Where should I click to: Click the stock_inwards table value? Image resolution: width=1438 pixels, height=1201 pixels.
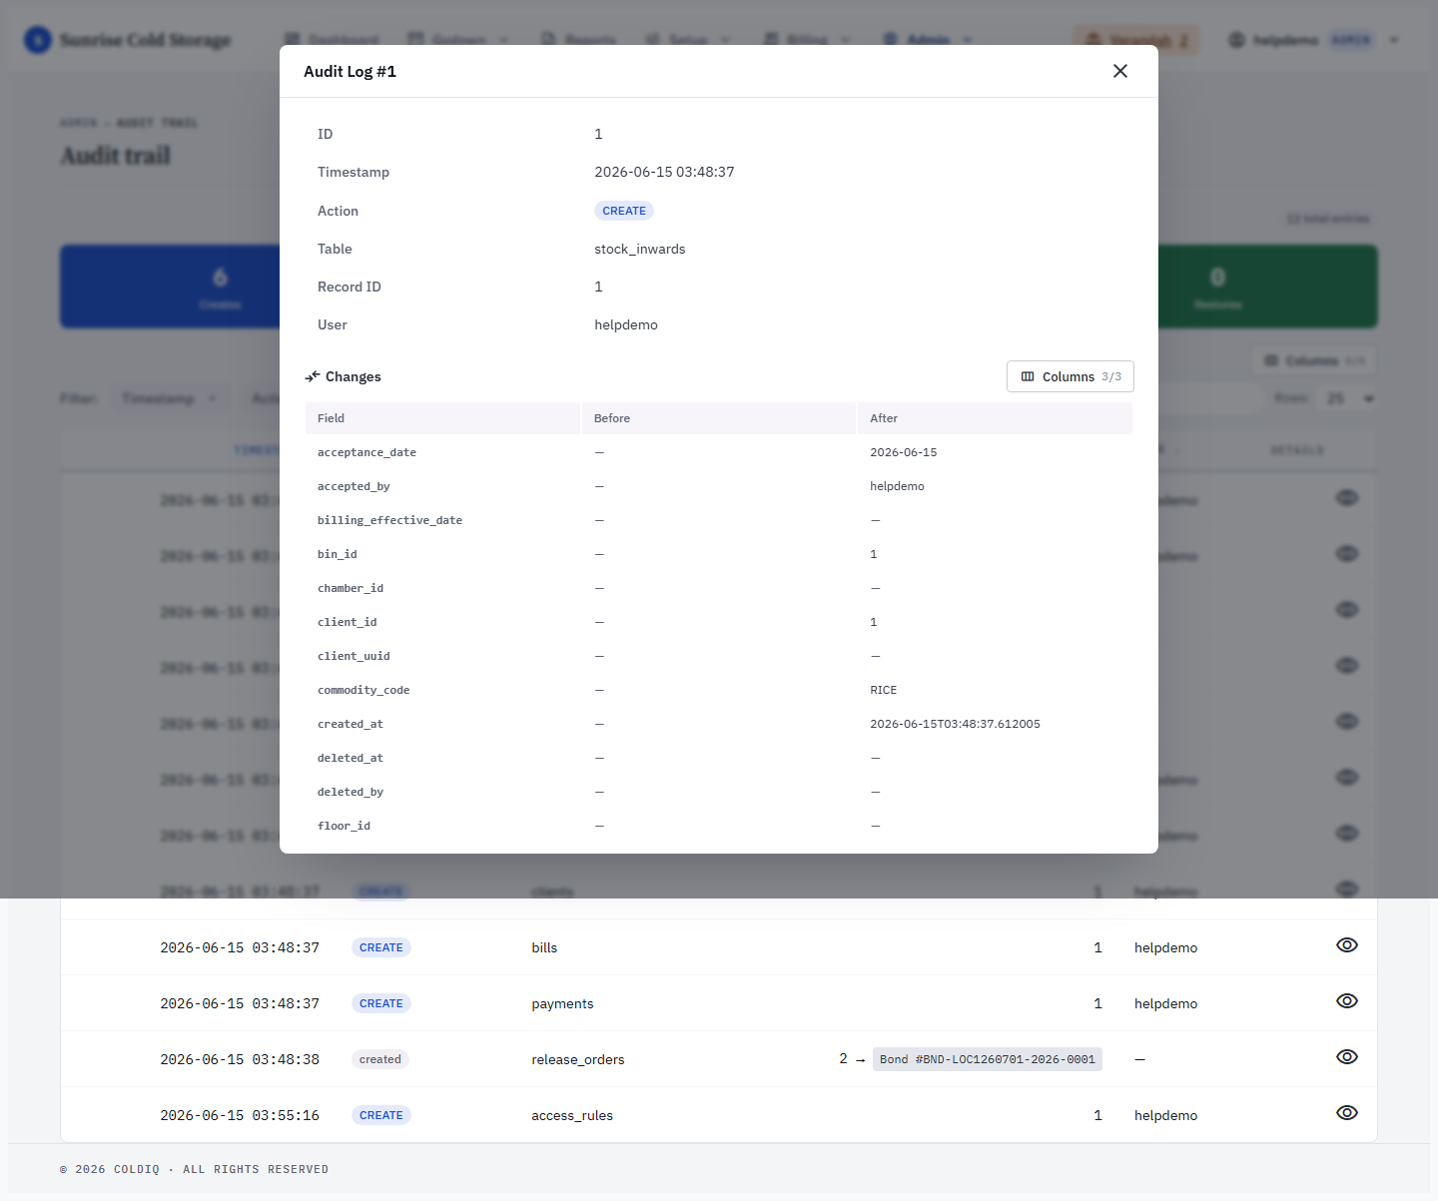[x=640, y=249]
